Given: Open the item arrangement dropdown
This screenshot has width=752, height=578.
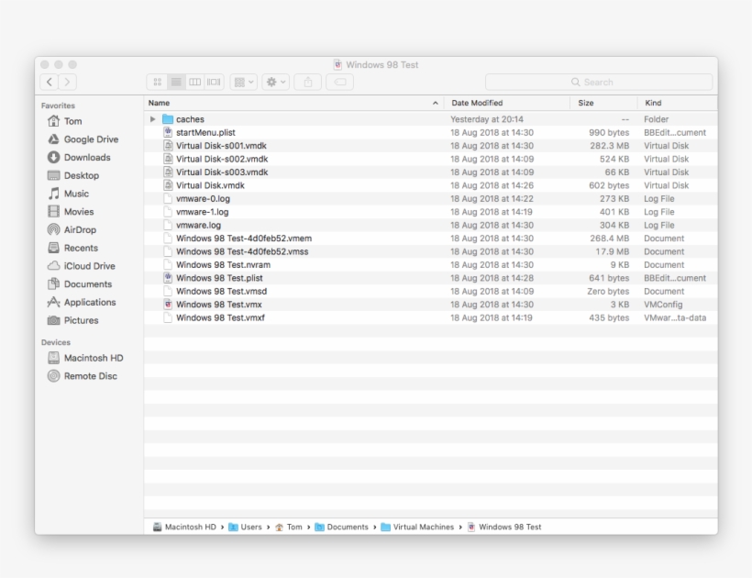Looking at the screenshot, I should [244, 82].
